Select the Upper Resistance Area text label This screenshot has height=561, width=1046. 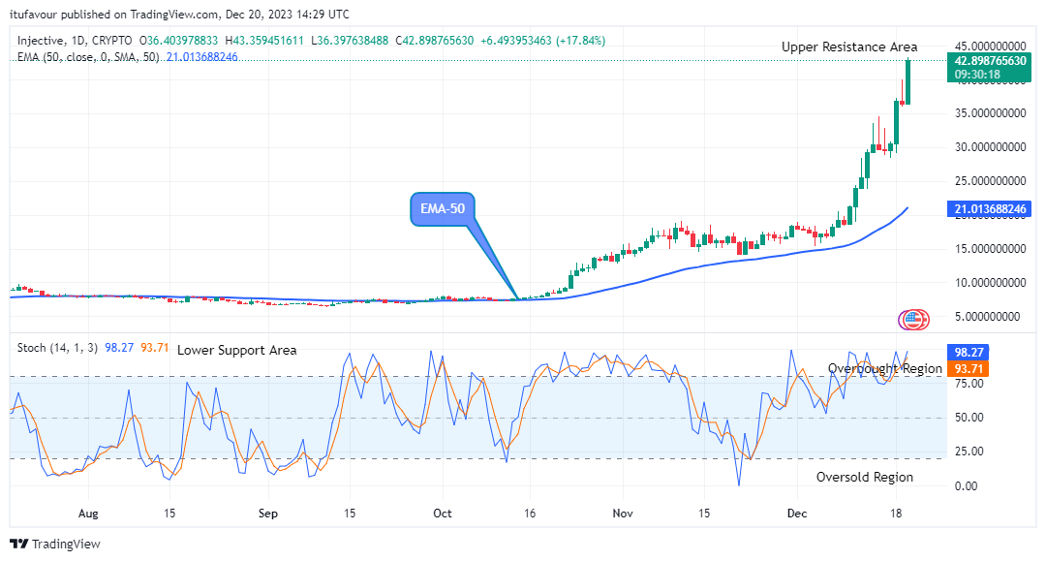[x=849, y=47]
